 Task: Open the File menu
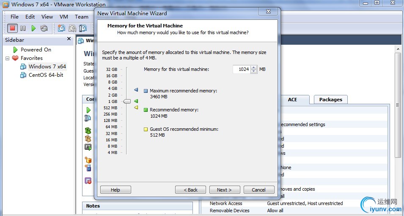pyautogui.click(x=14, y=17)
